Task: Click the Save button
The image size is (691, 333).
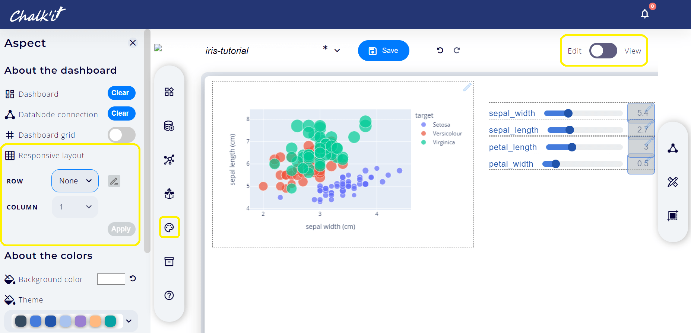Action: [383, 51]
